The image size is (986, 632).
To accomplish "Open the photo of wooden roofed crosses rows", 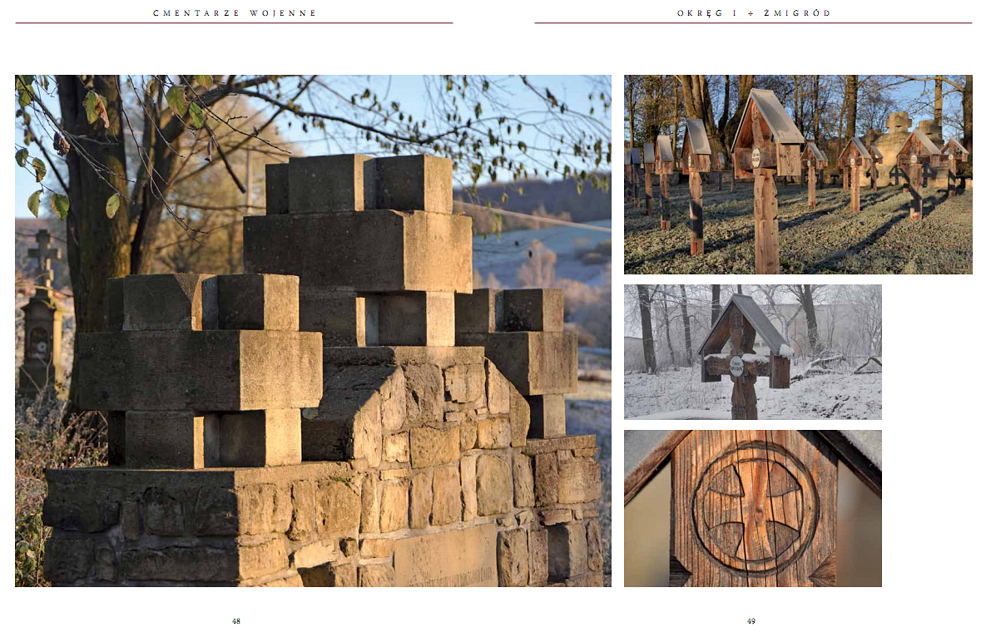I will point(798,175).
